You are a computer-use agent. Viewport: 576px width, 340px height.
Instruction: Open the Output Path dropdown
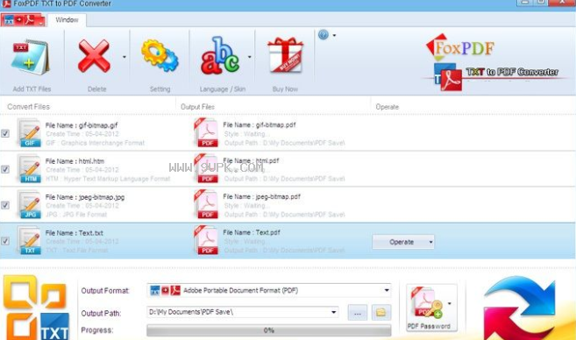pyautogui.click(x=333, y=312)
